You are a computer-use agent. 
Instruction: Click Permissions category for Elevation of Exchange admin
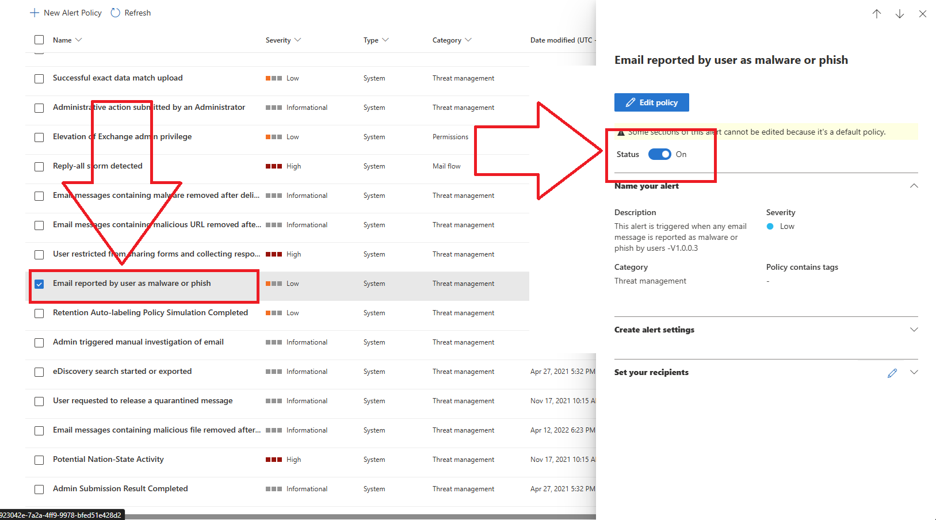click(450, 137)
